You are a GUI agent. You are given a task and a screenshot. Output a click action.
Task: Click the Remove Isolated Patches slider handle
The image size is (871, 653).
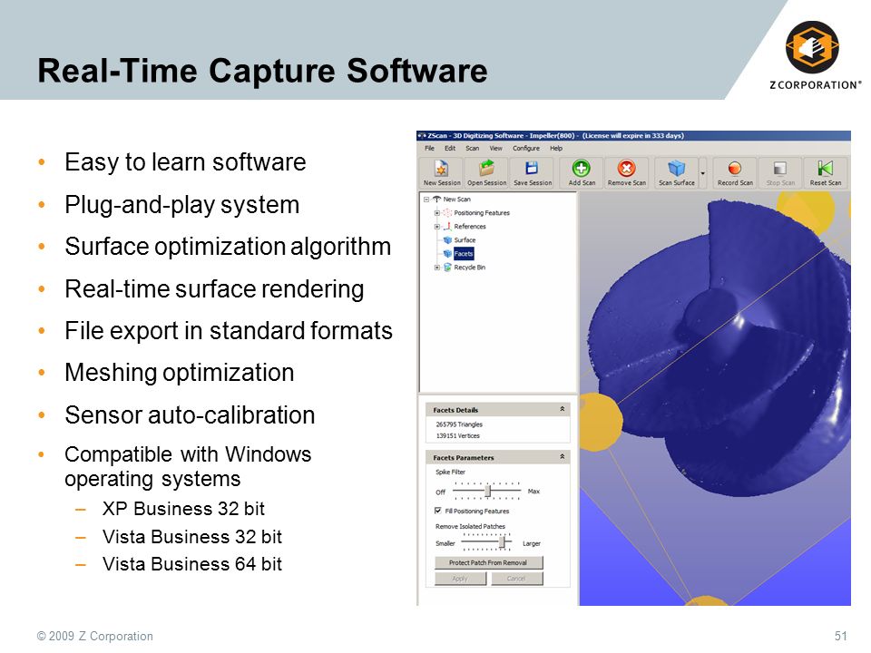[502, 542]
